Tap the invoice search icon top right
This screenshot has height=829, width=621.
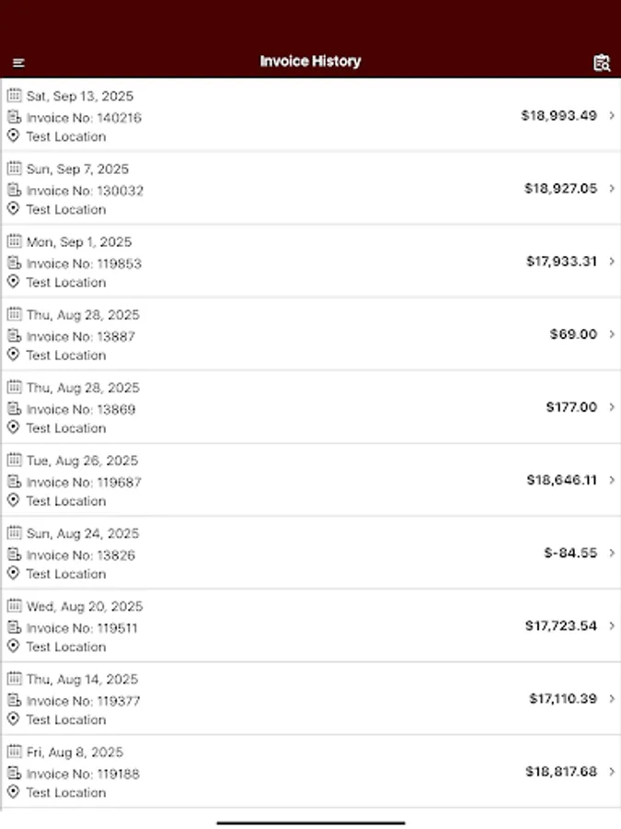click(602, 63)
